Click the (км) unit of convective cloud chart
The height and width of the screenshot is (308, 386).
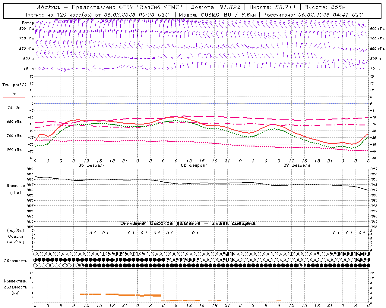15,293
